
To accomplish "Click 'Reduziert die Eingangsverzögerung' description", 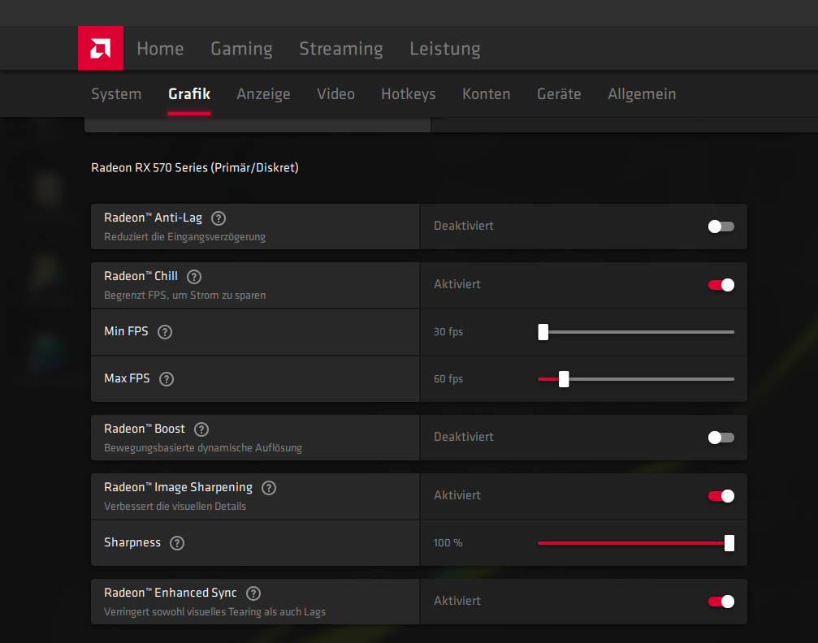I will coord(184,237).
